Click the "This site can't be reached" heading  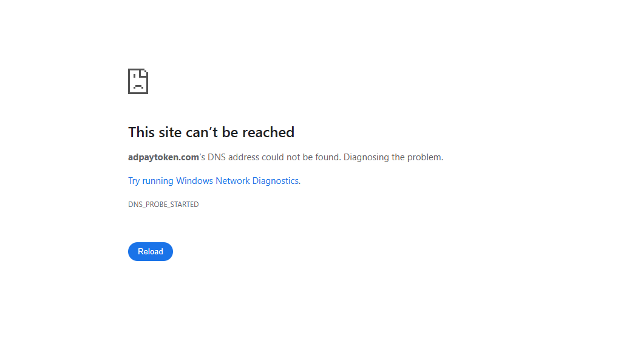pos(211,132)
